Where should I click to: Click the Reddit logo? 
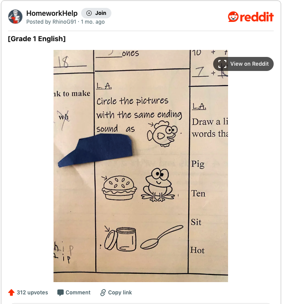pos(251,17)
